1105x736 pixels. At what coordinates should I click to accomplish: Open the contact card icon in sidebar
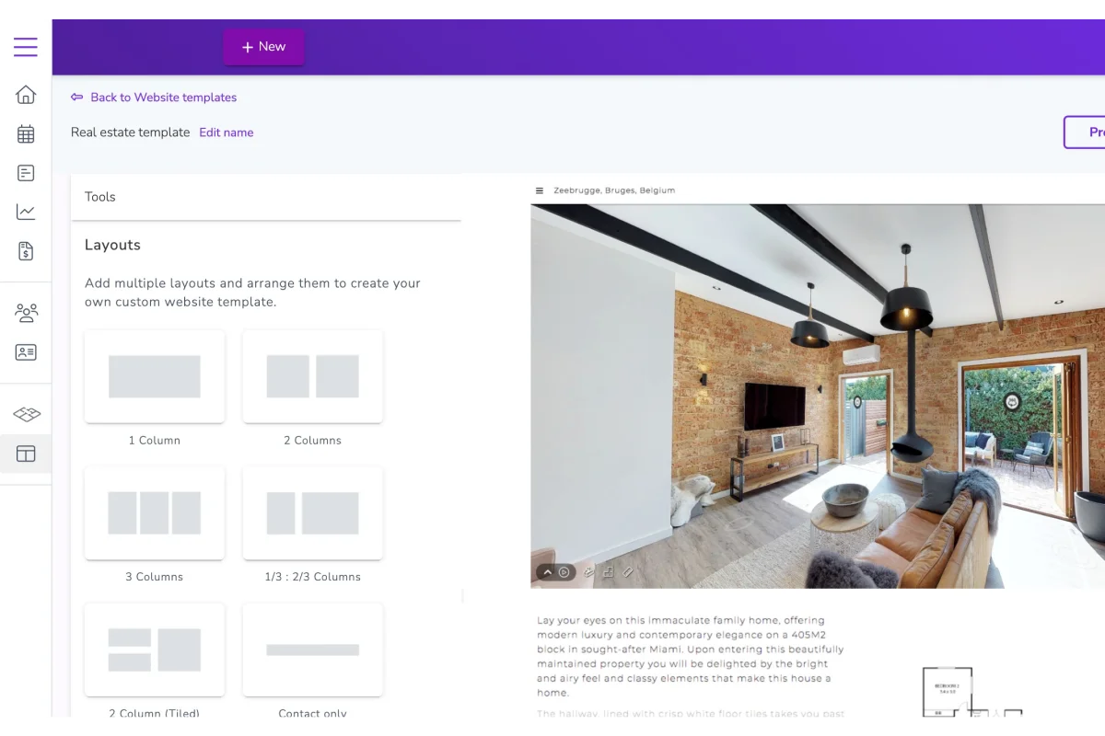26,352
